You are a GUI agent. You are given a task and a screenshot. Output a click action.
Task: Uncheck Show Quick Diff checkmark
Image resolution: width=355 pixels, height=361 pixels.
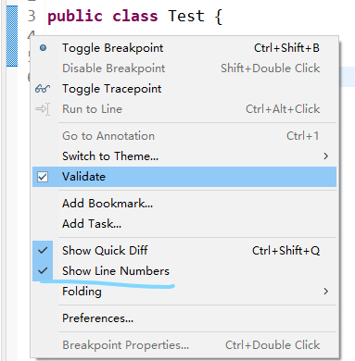(43, 250)
